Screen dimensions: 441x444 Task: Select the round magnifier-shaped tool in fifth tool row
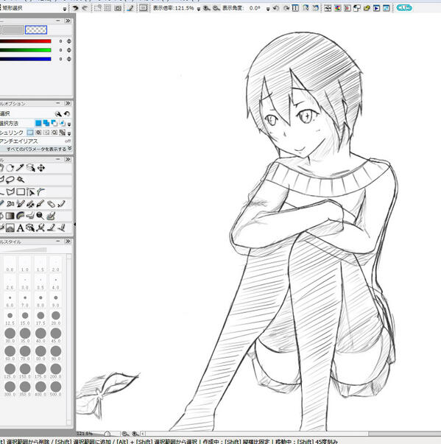pyautogui.click(x=40, y=216)
